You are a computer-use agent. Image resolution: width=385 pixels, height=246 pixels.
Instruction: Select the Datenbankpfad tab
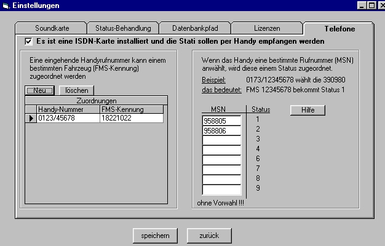click(x=195, y=28)
